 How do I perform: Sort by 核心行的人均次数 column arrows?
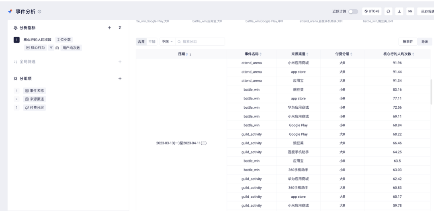(x=413, y=54)
